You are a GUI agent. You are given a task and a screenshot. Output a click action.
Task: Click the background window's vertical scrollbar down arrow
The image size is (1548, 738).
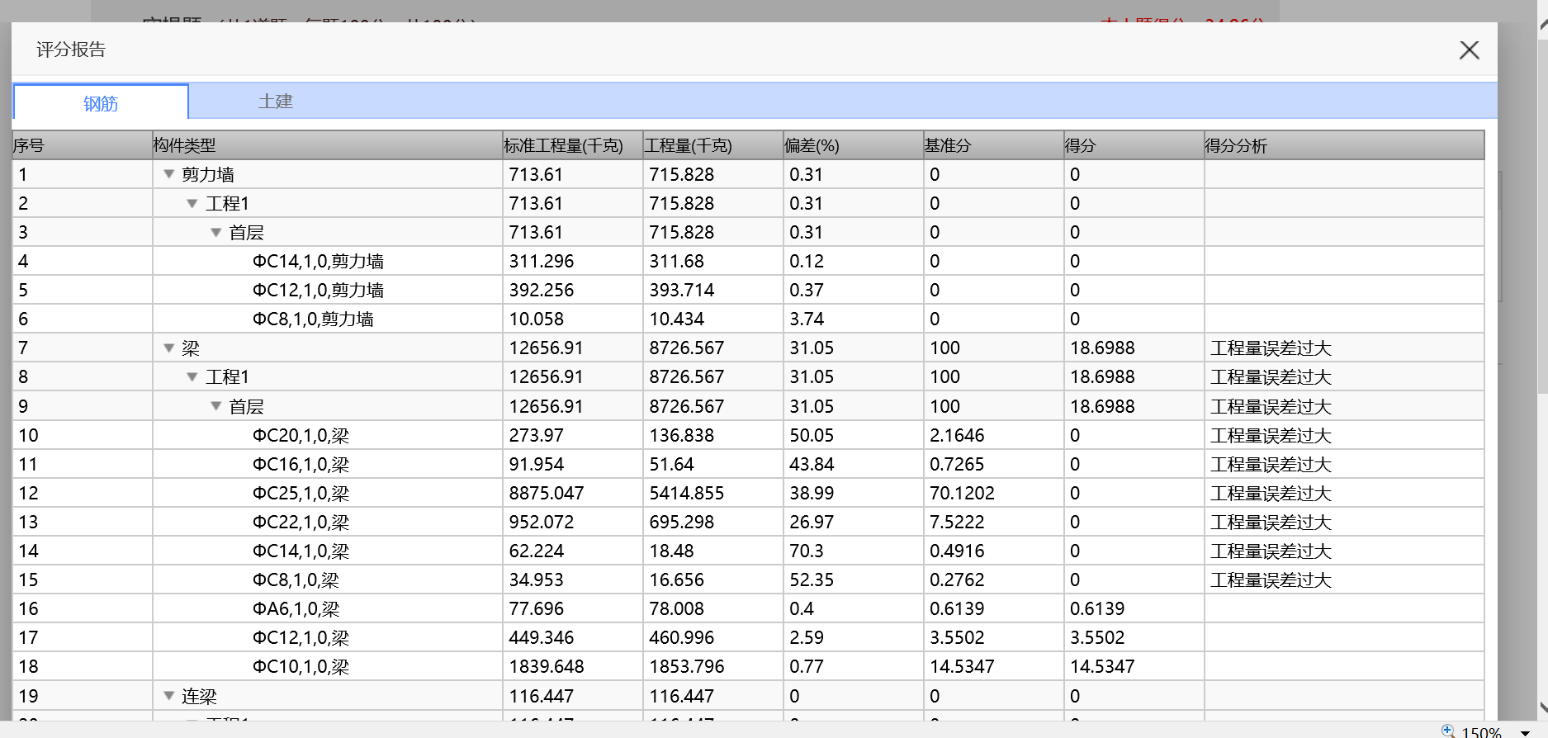(1543, 708)
